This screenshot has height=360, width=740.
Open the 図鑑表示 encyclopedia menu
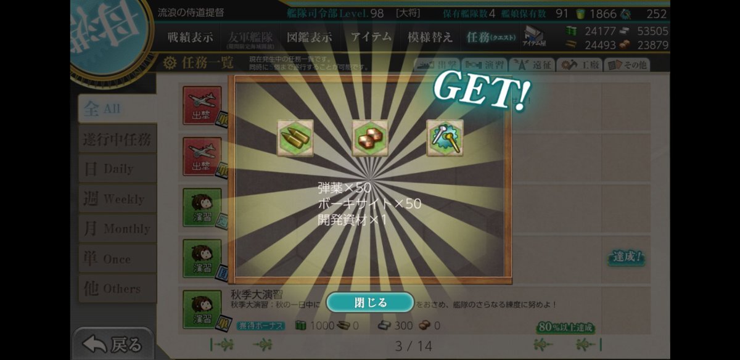coord(309,37)
